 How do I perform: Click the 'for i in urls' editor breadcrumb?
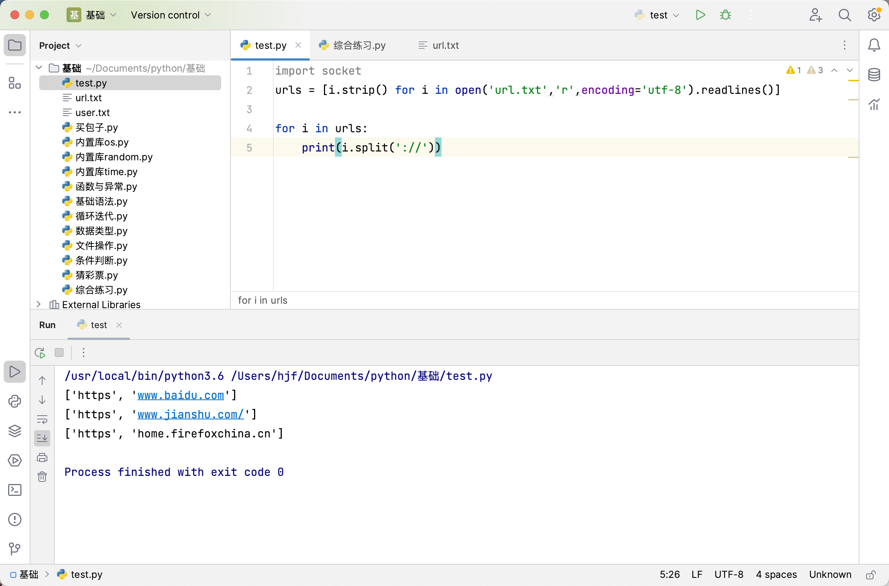(x=263, y=300)
